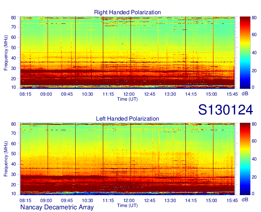The height and width of the screenshot is (212, 261).
Task: Click the "14:15" tick under Left Handed plot
Action: click(191, 200)
